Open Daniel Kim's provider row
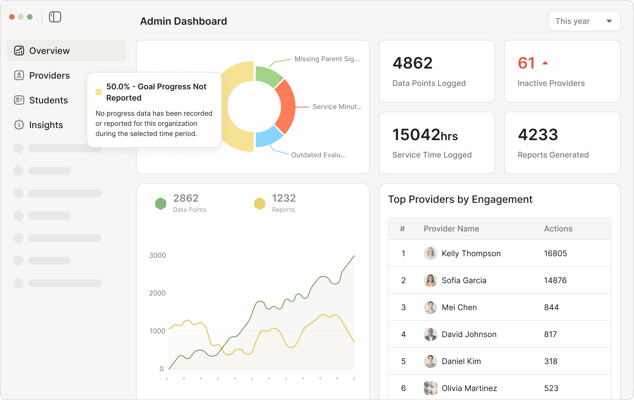Viewport: 634px width, 400px height. tap(500, 361)
